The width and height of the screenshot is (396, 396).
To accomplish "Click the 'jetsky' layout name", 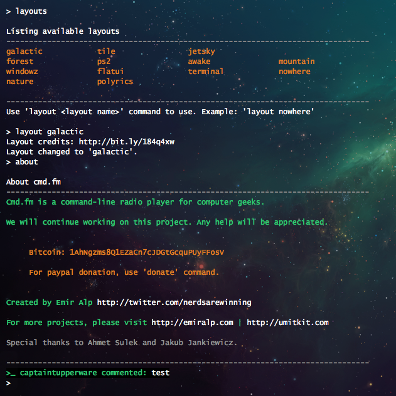I will coord(201,51).
